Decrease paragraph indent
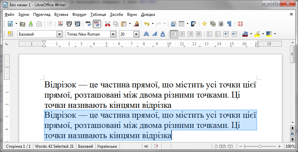This screenshot has width=298, height=152. (x=226, y=34)
